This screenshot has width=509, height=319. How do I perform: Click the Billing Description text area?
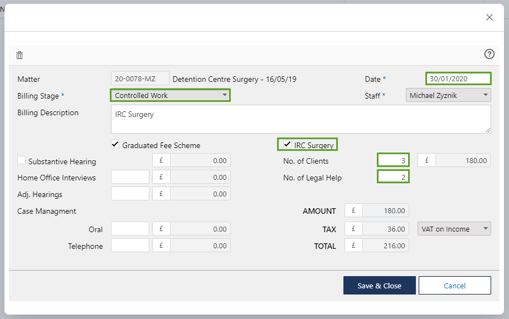(x=300, y=119)
